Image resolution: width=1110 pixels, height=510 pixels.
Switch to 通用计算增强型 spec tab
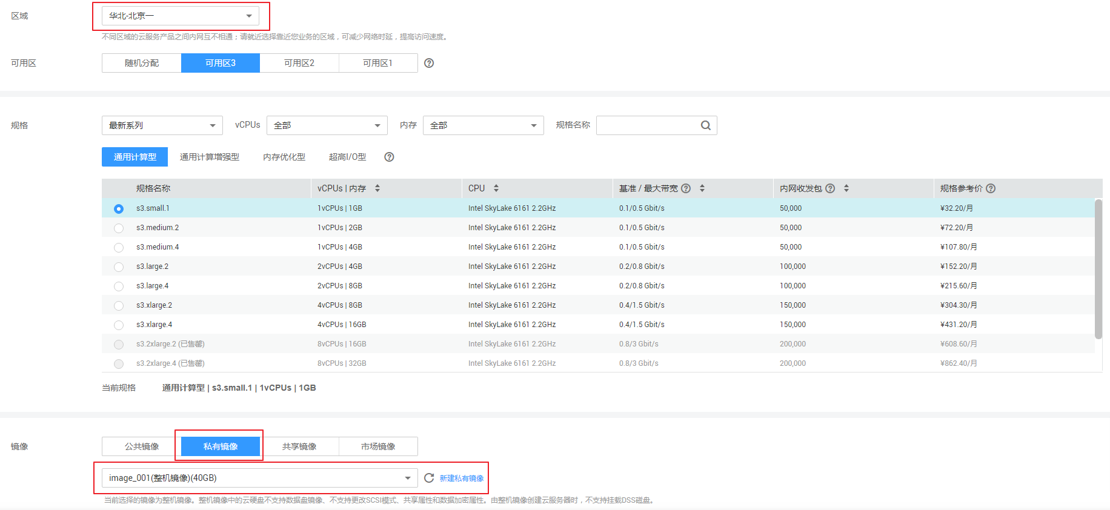click(x=210, y=157)
